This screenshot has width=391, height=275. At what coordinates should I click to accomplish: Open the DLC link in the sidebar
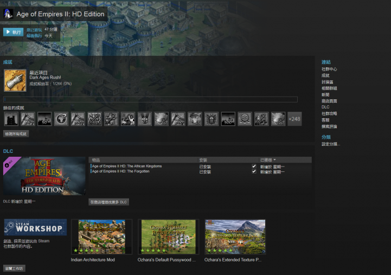coord(325,107)
